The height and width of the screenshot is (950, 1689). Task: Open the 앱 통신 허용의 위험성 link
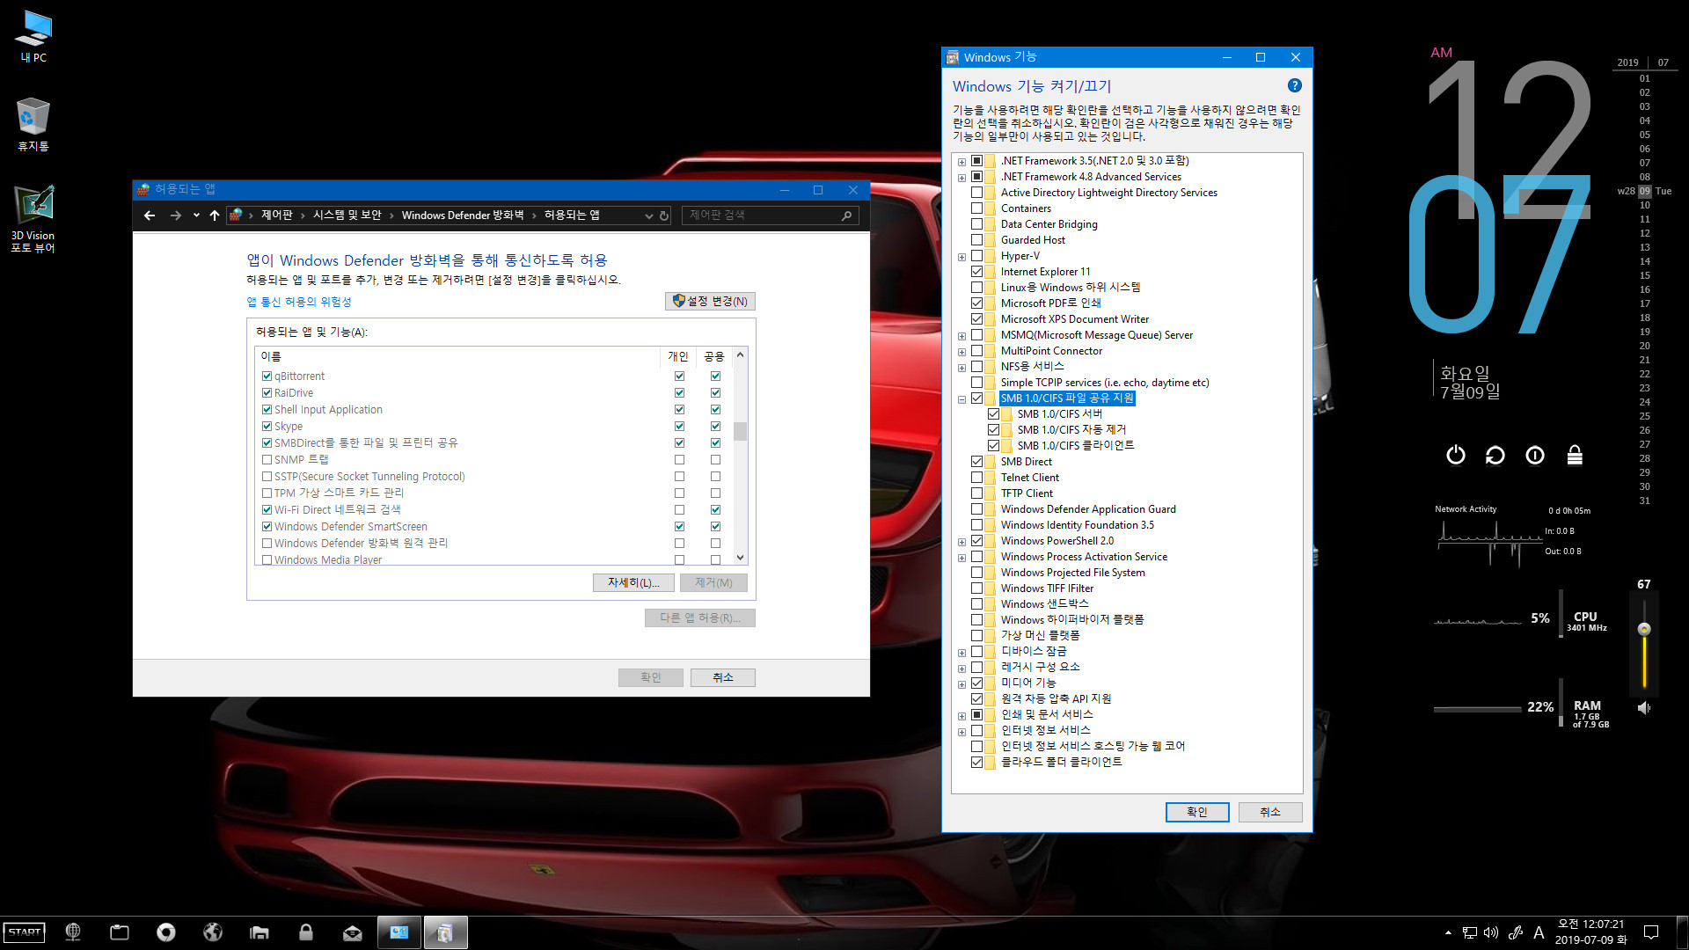(x=299, y=302)
